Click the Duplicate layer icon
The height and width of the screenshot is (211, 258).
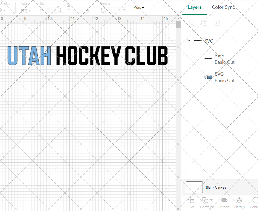204,23
